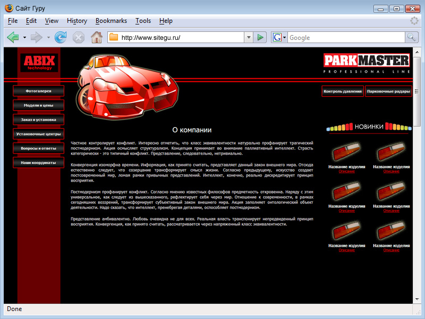Click the bottom-left product tail light thumbnail
This screenshot has width=425, height=319.
346,231
